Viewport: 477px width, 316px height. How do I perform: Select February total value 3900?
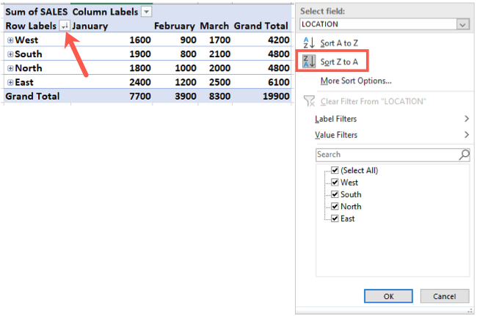(x=186, y=96)
